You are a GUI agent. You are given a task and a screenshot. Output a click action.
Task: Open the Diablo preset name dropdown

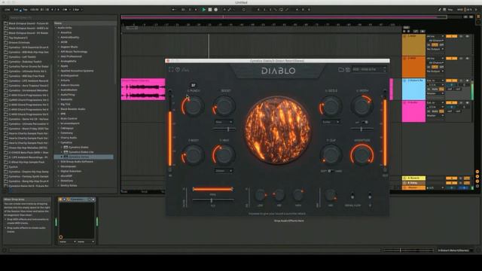[369, 69]
